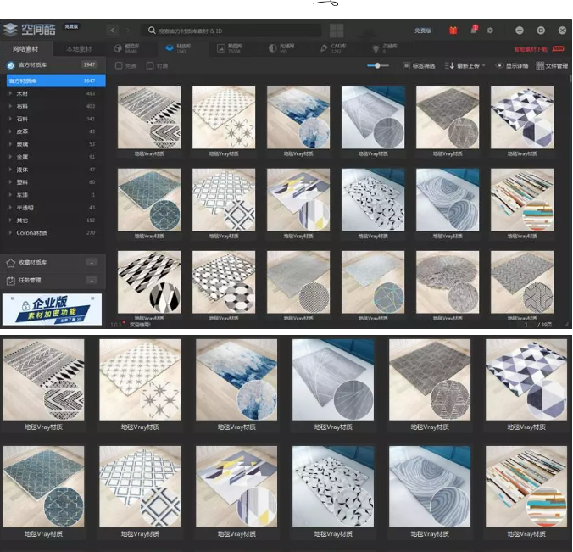Image resolution: width=573 pixels, height=552 pixels.
Task: Expand the Corona材质 category
Action: (x=10, y=233)
